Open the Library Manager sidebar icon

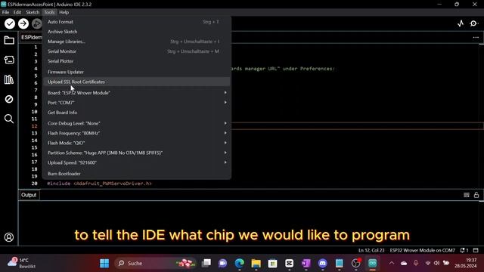[9, 79]
